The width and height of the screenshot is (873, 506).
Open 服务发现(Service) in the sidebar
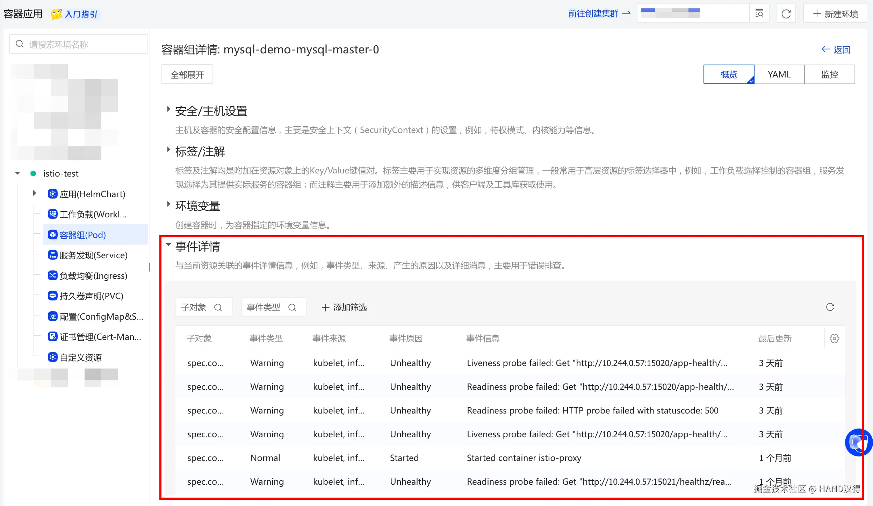(x=93, y=255)
